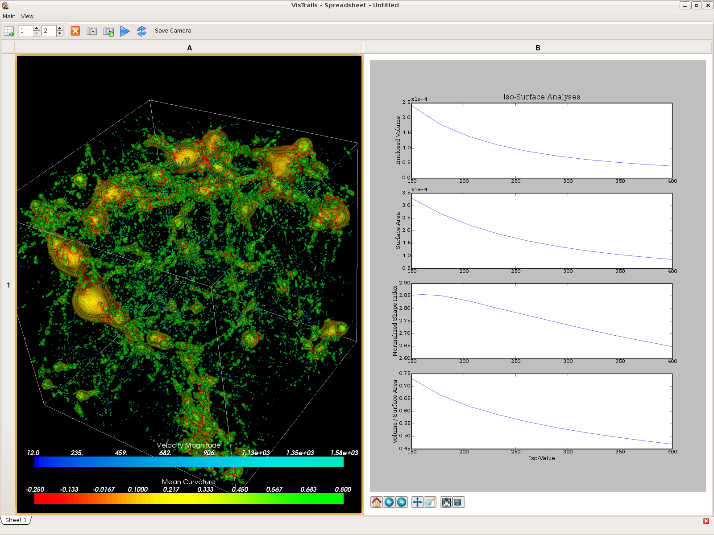Open the Main menu
The width and height of the screenshot is (714, 535).
(x=9, y=16)
